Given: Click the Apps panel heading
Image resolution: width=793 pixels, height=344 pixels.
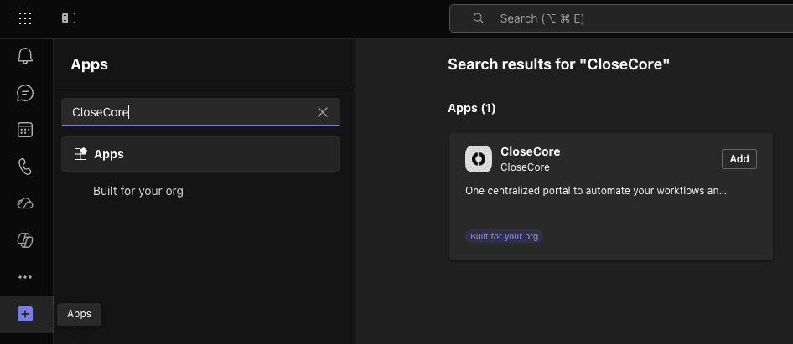Looking at the screenshot, I should (89, 64).
